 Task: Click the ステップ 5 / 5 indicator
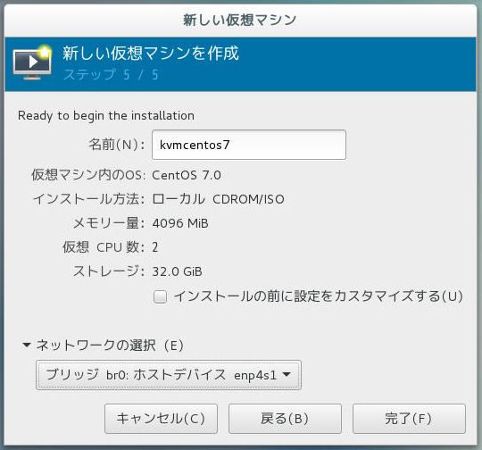click(111, 74)
